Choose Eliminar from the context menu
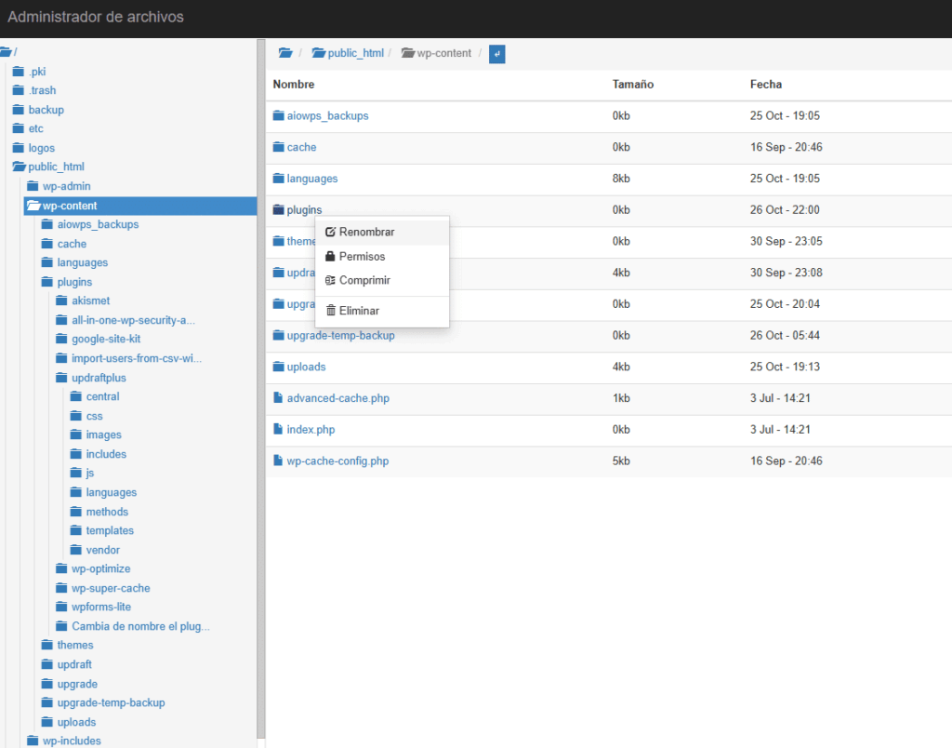Screen dimensions: 952x748 click(359, 311)
